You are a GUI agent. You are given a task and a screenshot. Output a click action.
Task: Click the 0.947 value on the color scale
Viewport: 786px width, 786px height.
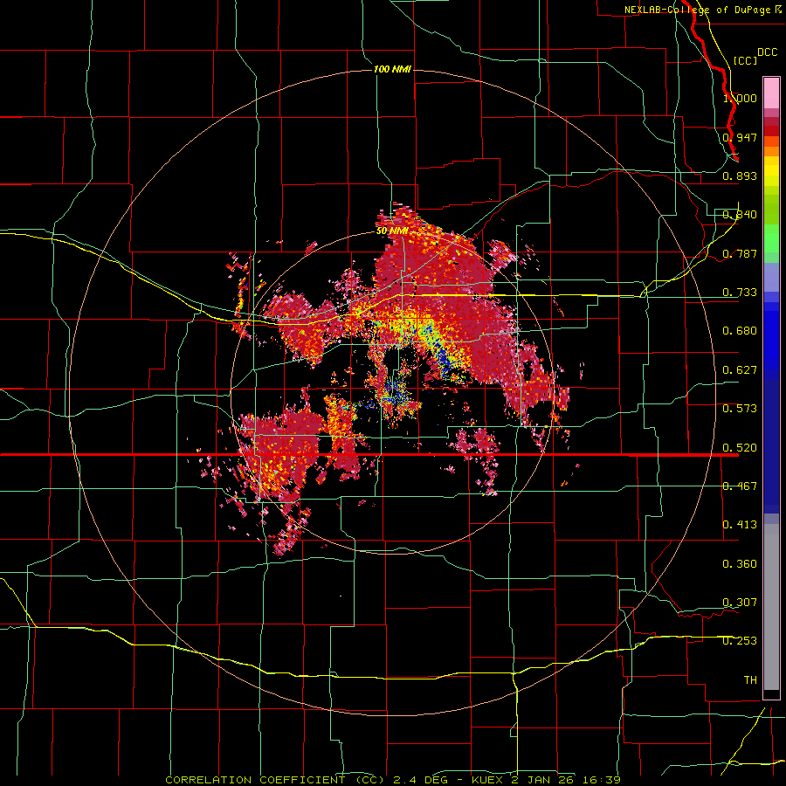(x=740, y=137)
